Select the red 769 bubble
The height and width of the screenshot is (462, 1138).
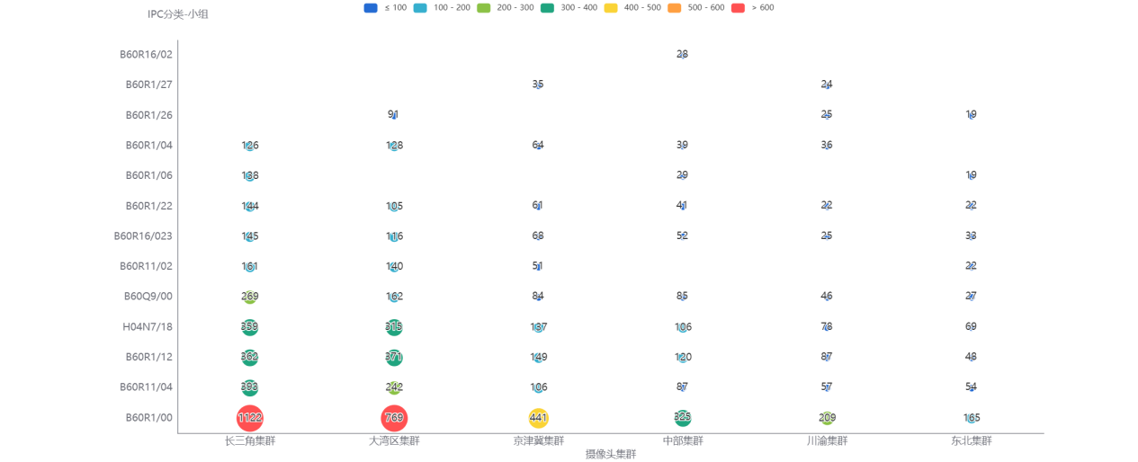click(x=394, y=418)
